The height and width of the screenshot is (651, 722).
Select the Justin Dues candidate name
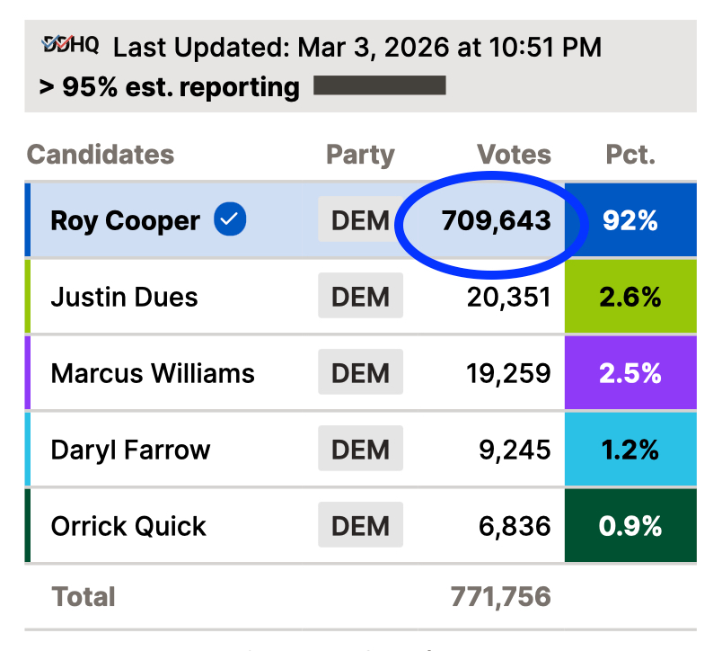click(x=124, y=297)
